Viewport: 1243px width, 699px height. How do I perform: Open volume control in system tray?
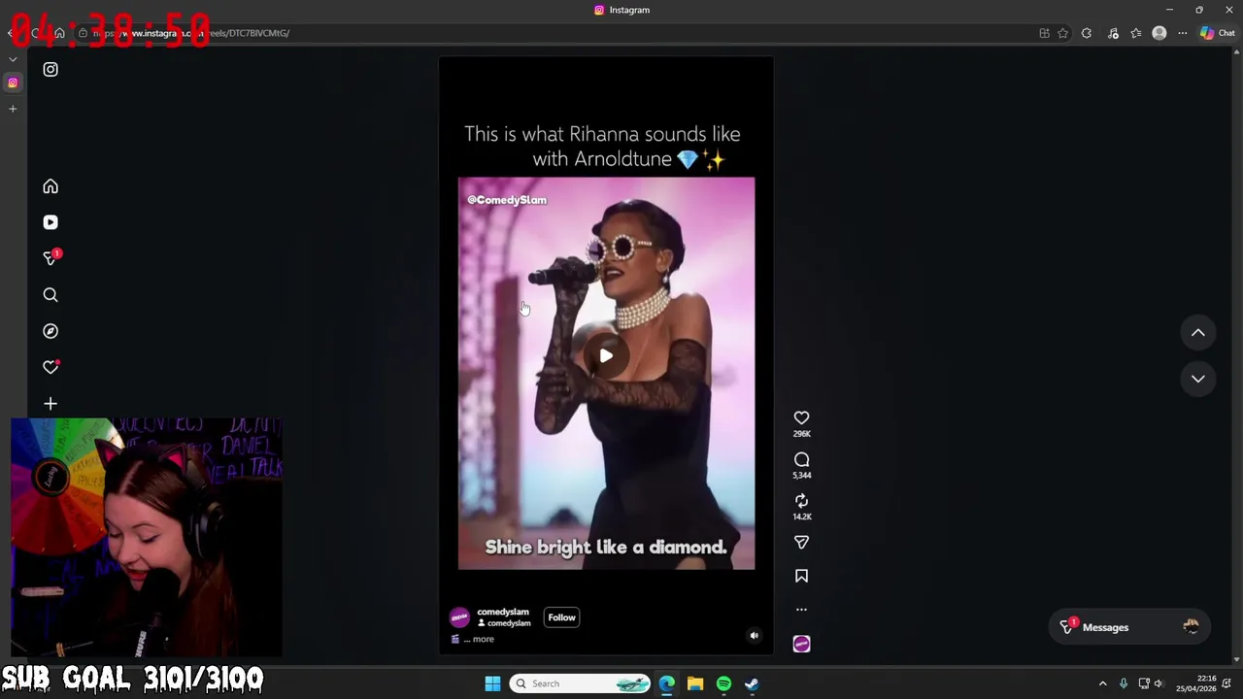1159,683
